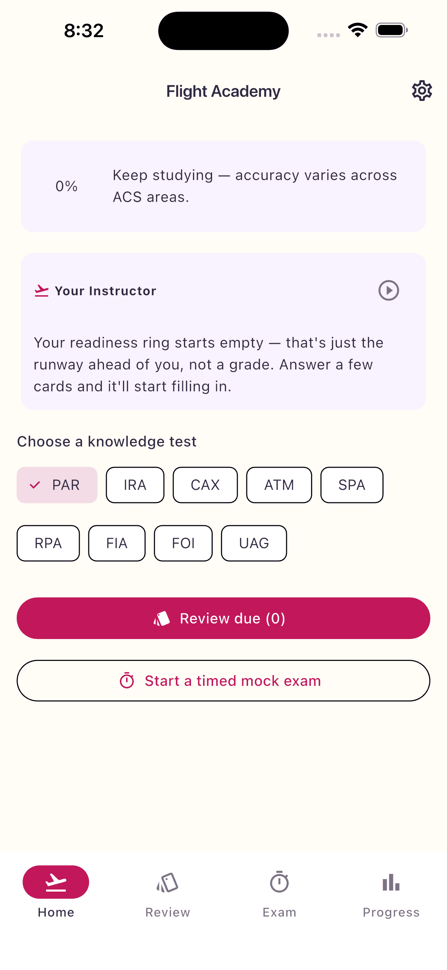Open the Progress tab bar chart icon
The height and width of the screenshot is (970, 447).
pos(391,882)
